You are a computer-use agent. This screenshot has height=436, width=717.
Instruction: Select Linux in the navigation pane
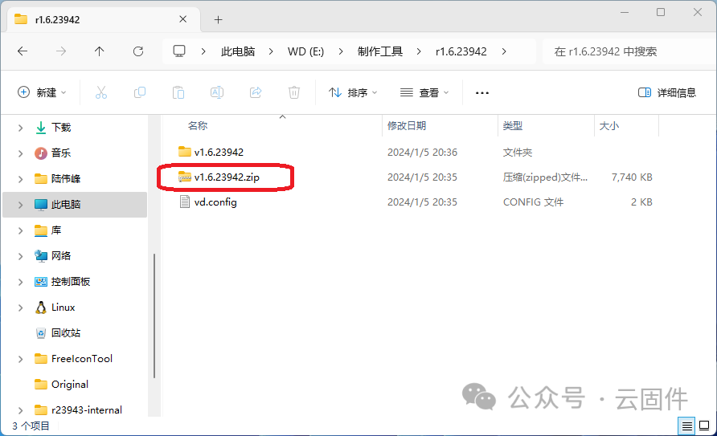click(64, 308)
